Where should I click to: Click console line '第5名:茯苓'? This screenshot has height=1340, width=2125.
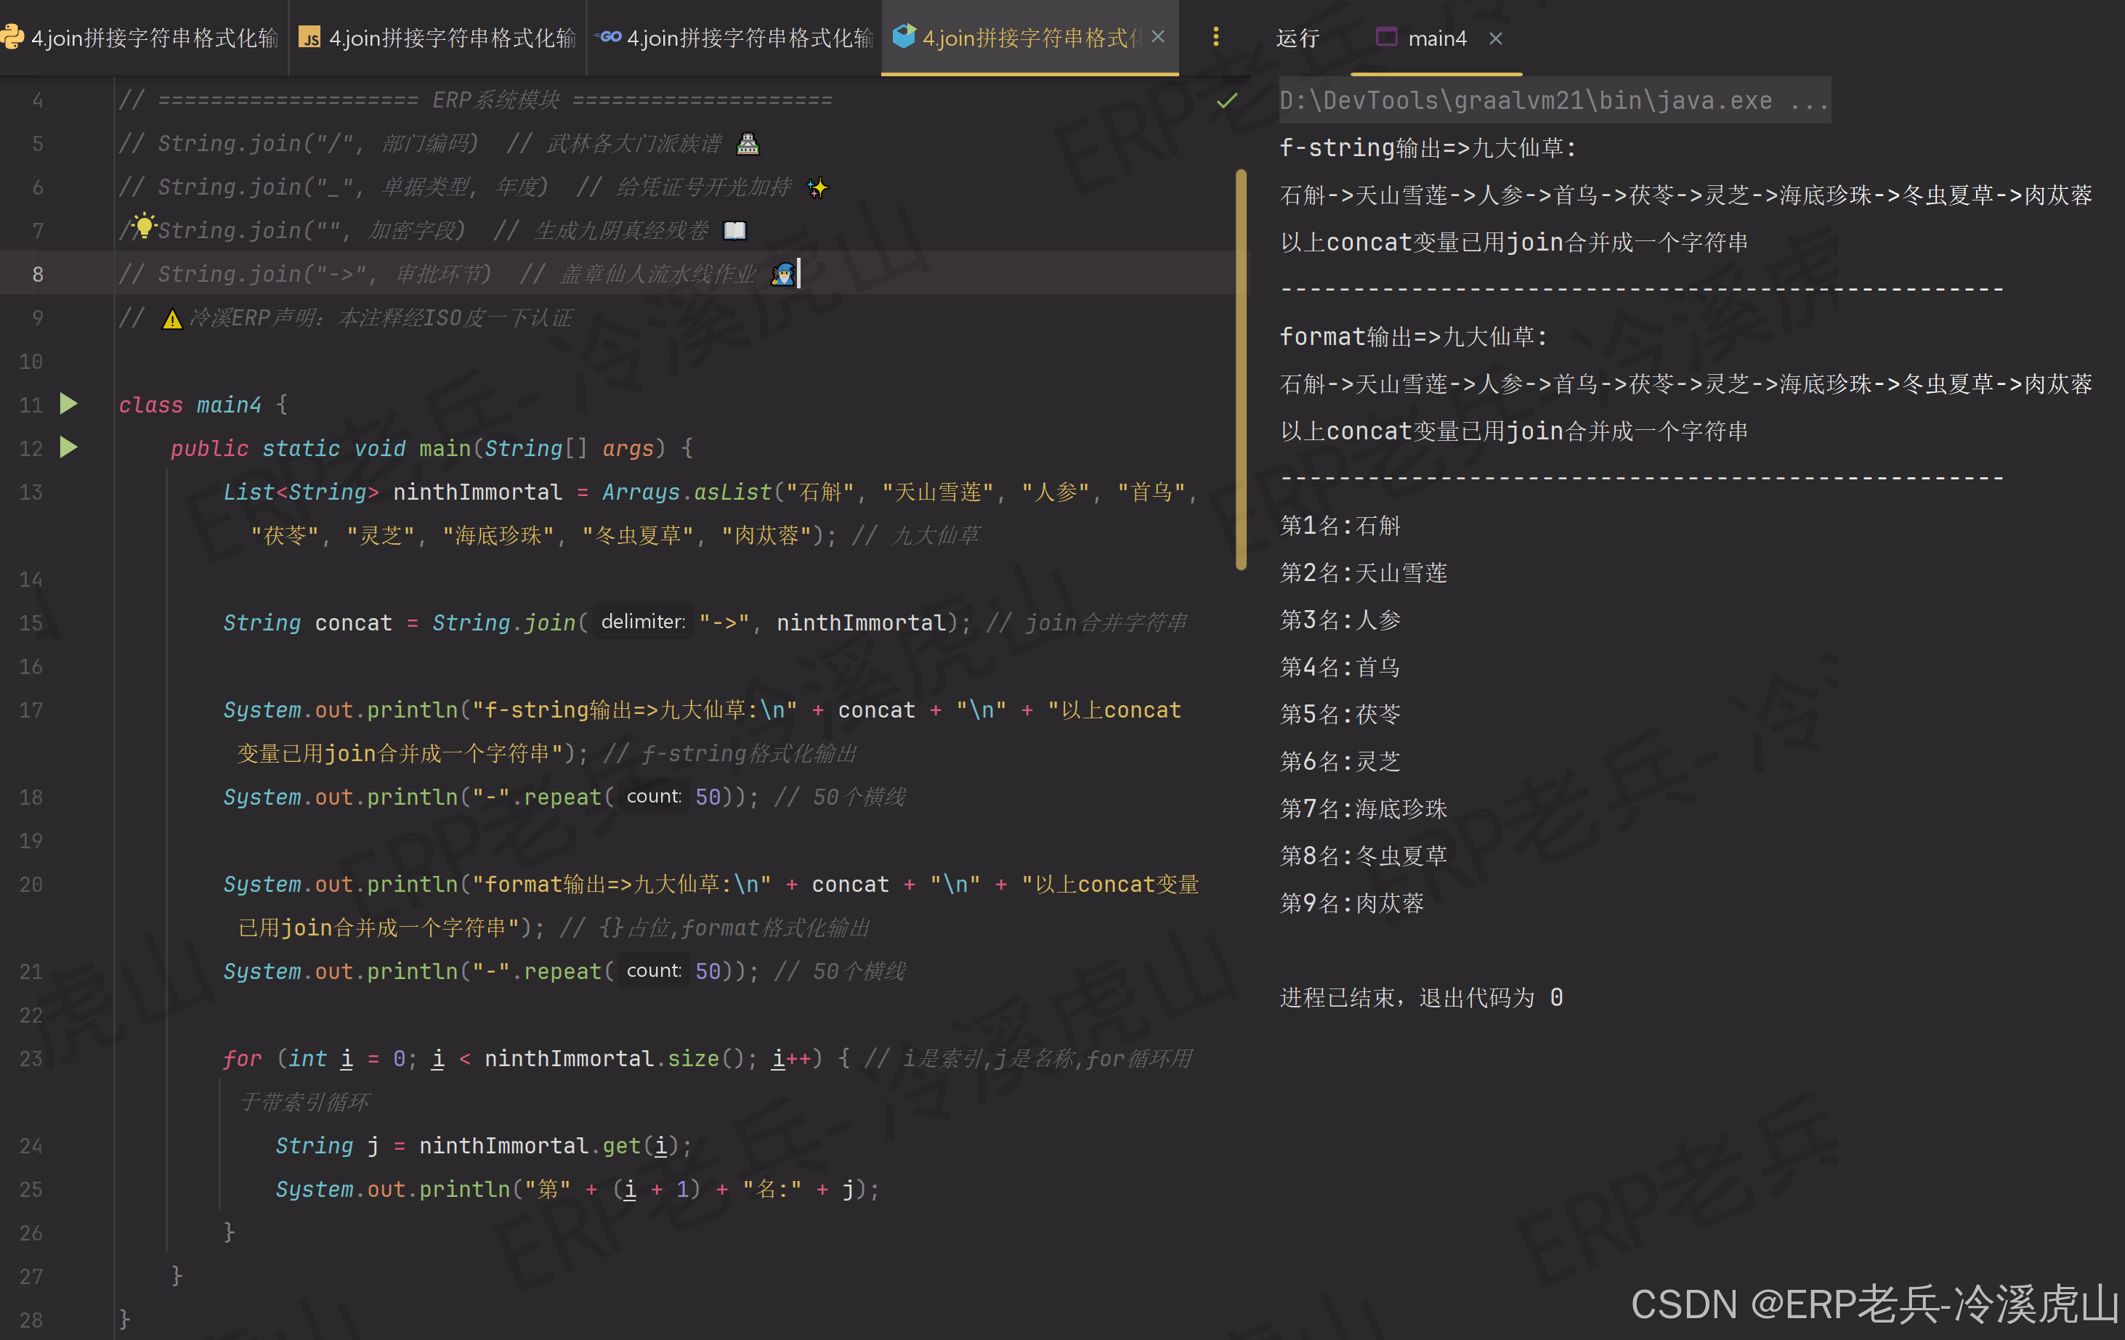pos(1340,715)
